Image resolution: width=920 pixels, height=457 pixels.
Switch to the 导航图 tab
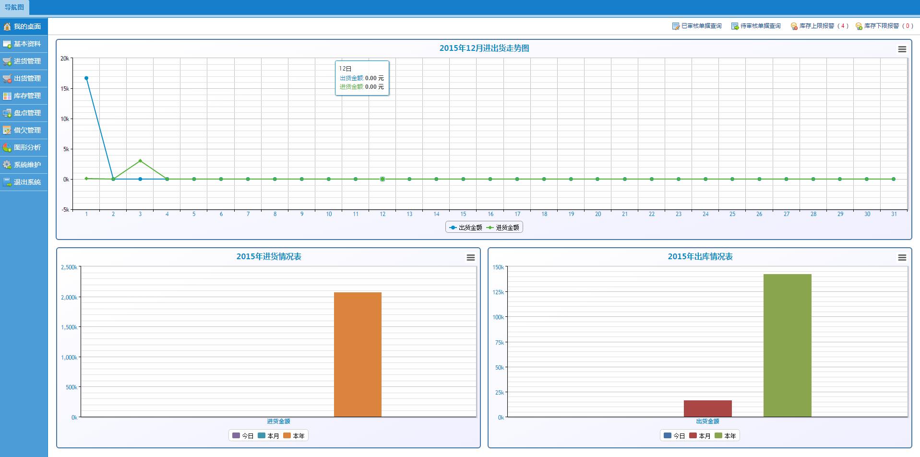click(x=14, y=7)
